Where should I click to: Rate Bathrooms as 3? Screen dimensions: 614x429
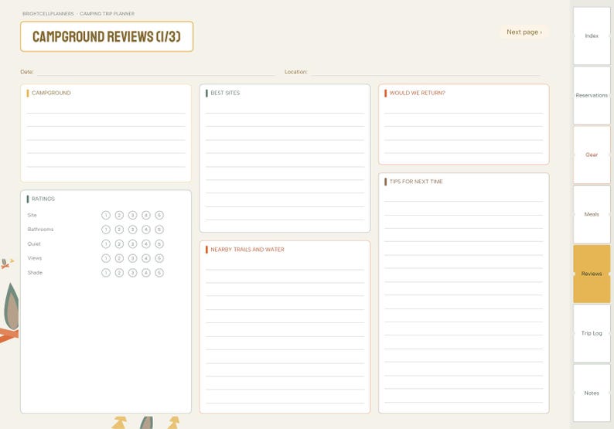coord(132,230)
